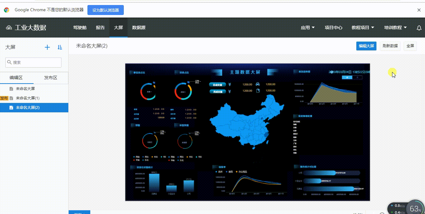Click the 工业大数据 cloud logo icon
425x214 pixels.
tap(9, 28)
